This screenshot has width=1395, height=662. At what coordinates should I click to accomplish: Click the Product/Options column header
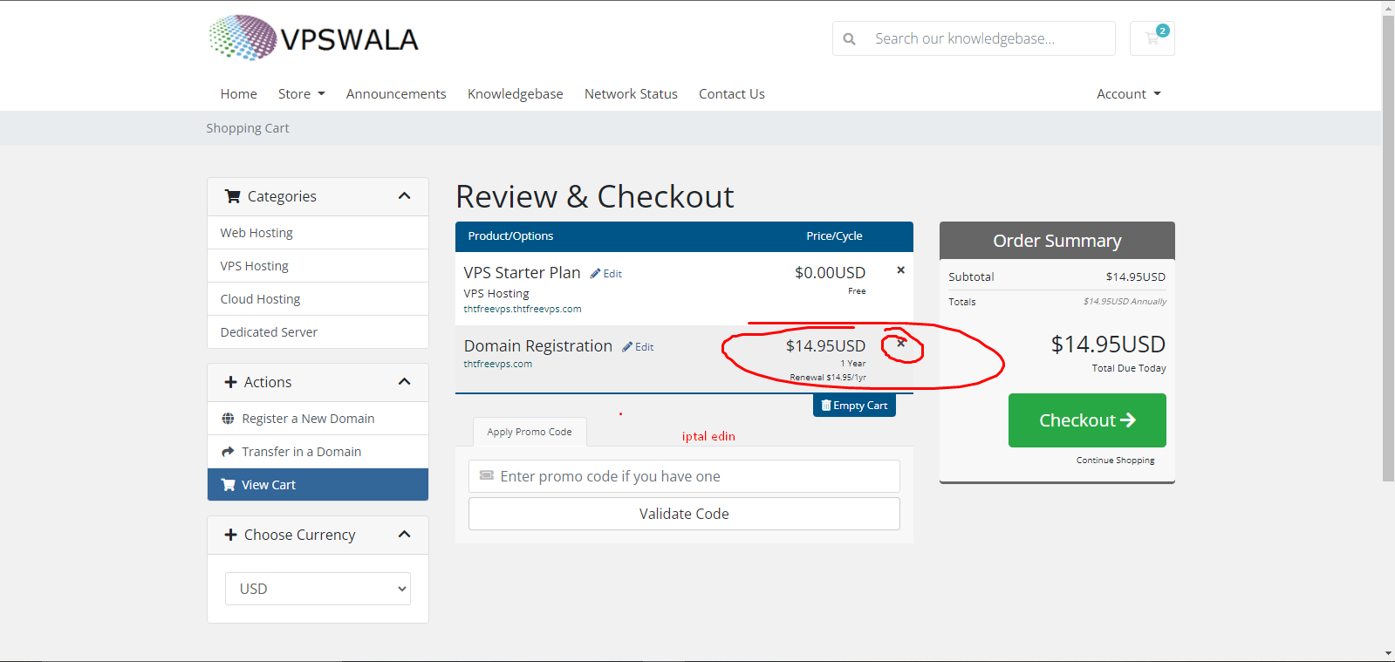(x=510, y=236)
